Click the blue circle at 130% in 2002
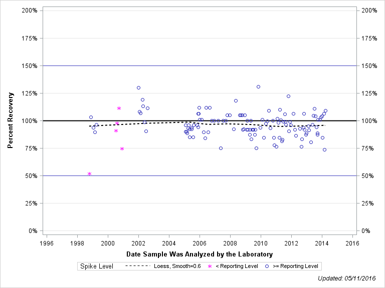 coord(138,87)
